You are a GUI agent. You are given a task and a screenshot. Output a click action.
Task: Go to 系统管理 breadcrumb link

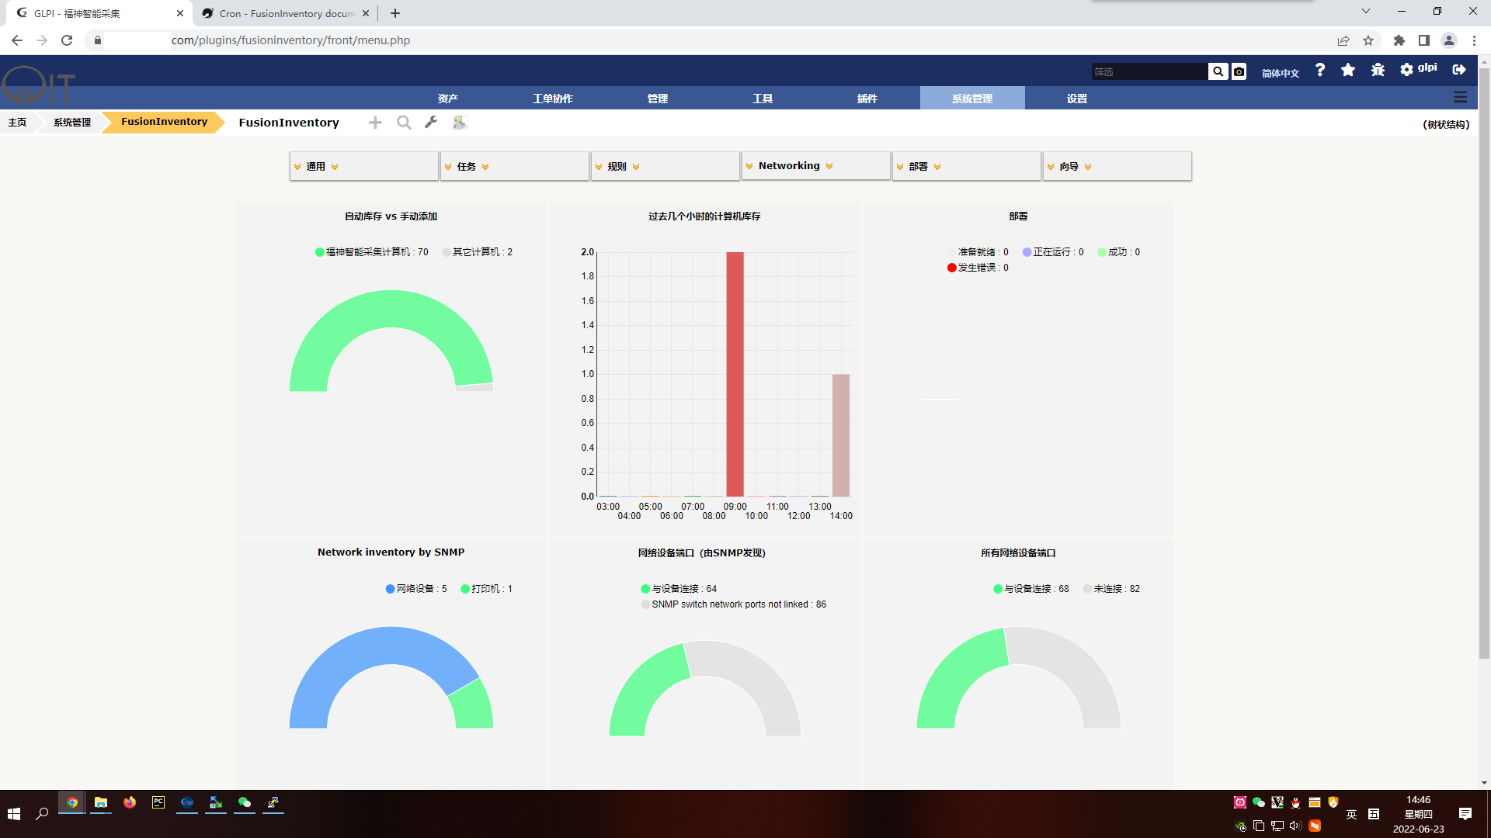point(72,123)
